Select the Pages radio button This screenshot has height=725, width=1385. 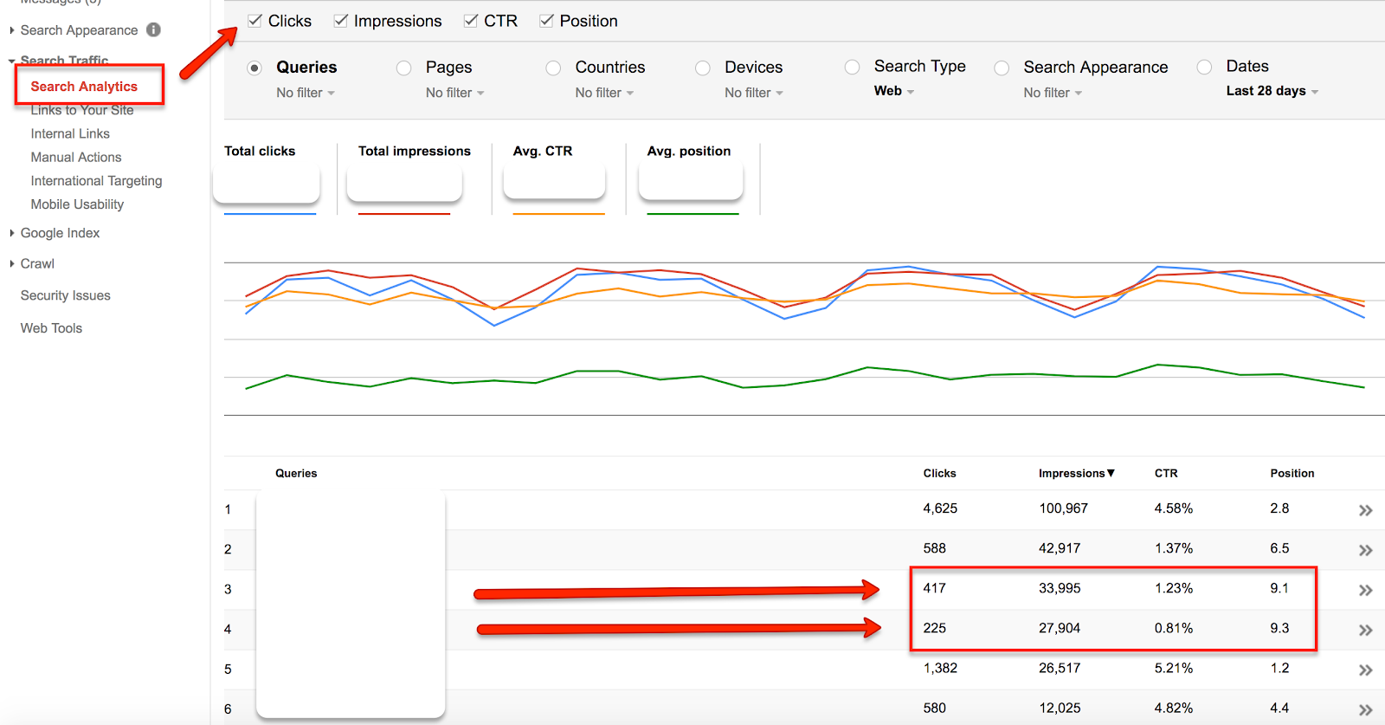pyautogui.click(x=404, y=68)
